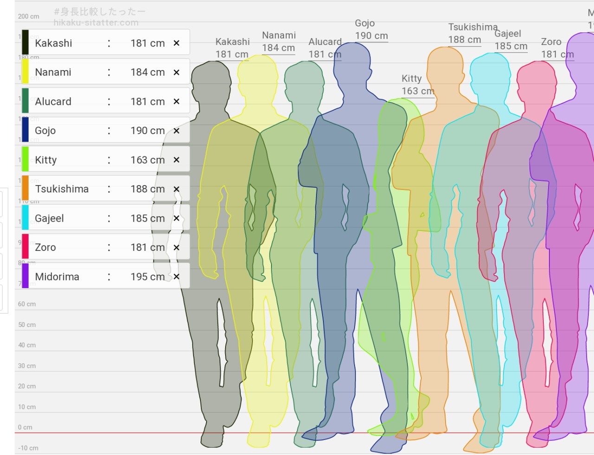
Task: Change Alucard's 181 cm height in list
Action: pyautogui.click(x=148, y=102)
